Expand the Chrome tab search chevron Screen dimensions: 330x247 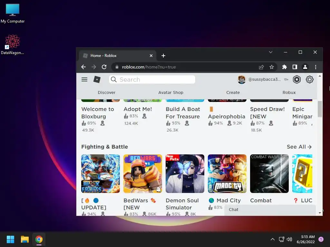[x=271, y=52]
